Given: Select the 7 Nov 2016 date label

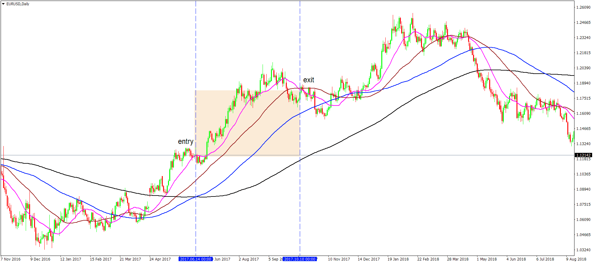Looking at the screenshot, I should [x=11, y=259].
